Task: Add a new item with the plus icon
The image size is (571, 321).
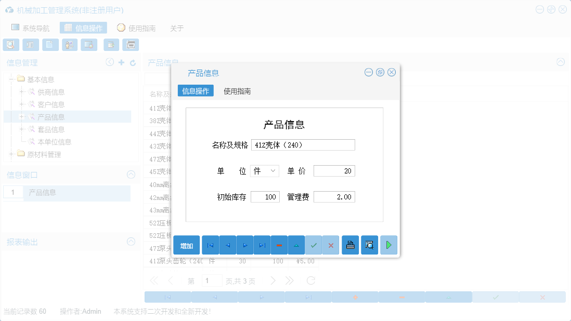Action: coord(121,62)
